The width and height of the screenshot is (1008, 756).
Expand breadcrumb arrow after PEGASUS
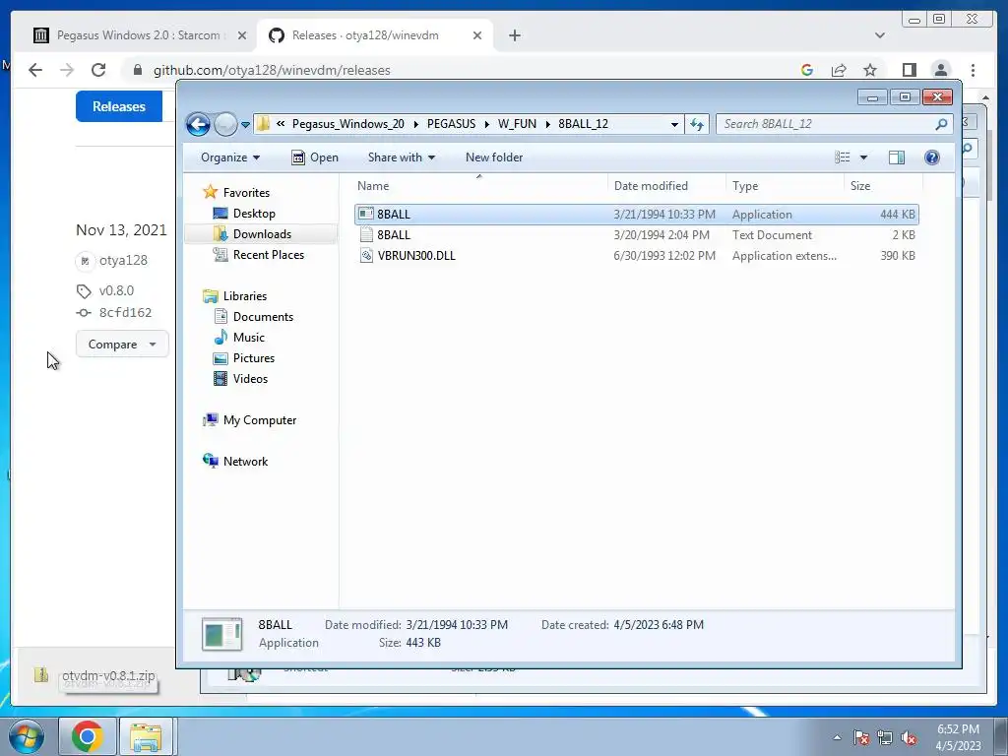486,124
